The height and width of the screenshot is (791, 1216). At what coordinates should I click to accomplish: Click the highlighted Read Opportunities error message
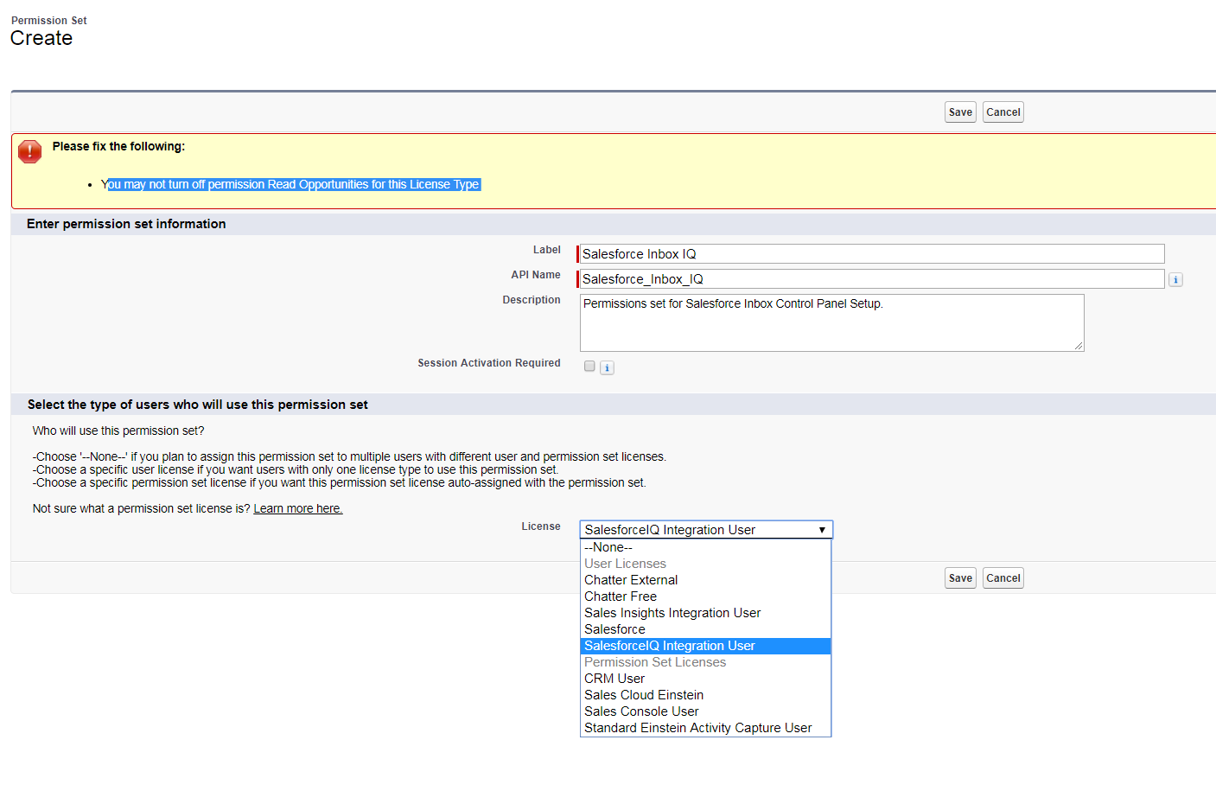coord(291,184)
